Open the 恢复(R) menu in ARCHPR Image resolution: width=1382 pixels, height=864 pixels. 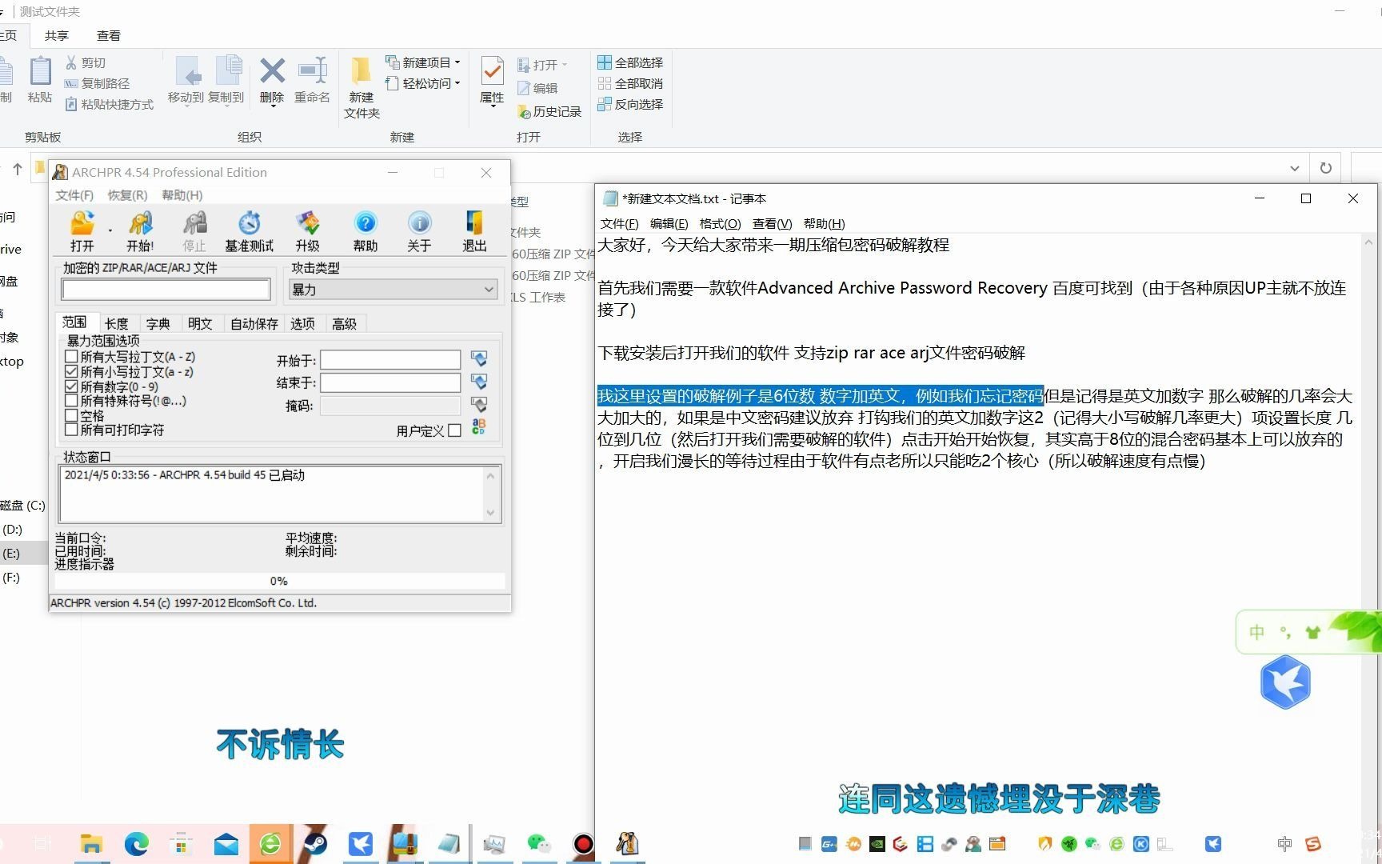[128, 195]
